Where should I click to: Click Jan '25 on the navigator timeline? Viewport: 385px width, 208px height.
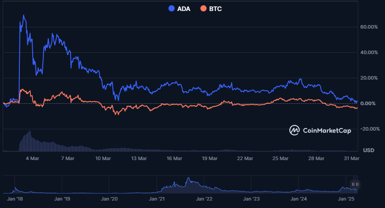click(346, 199)
